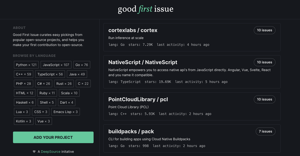Open the cortexlabs / cortex repository

[x=133, y=30]
